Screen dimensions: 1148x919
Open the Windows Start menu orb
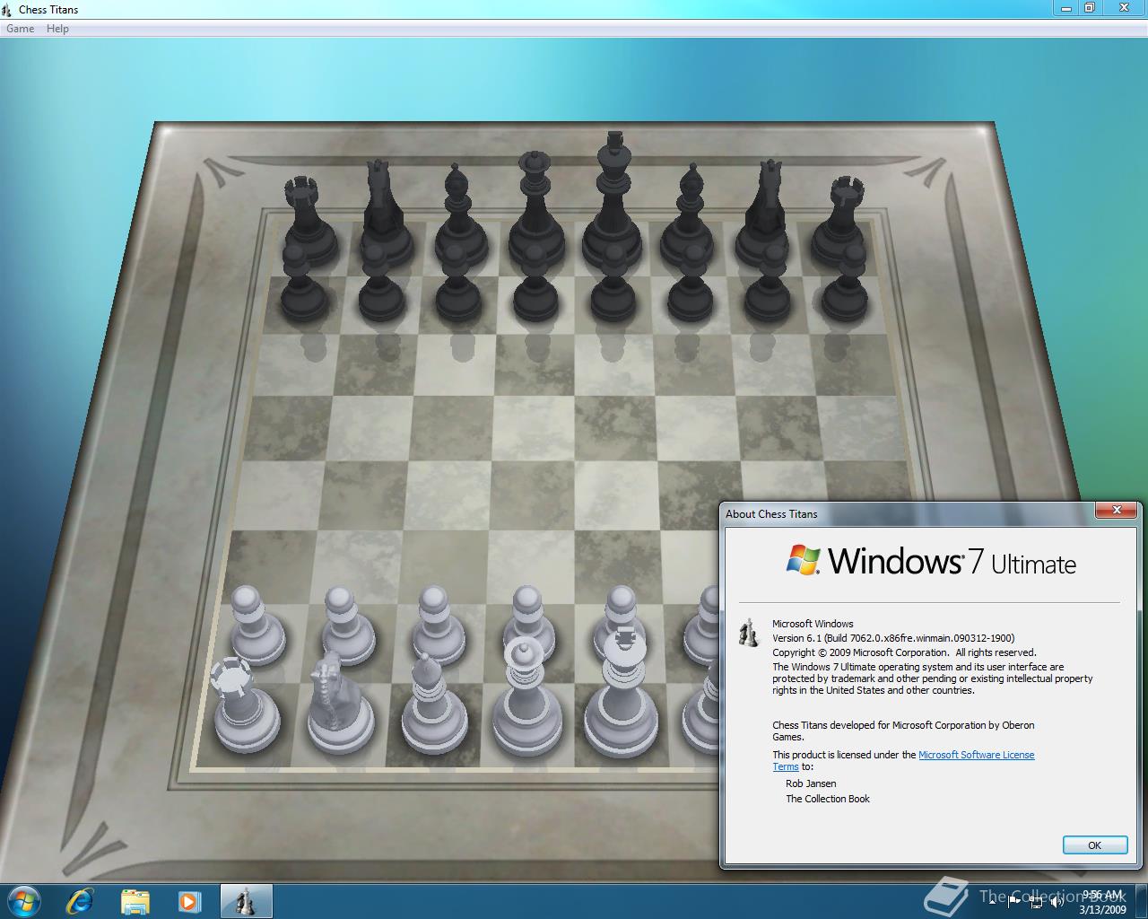point(24,900)
